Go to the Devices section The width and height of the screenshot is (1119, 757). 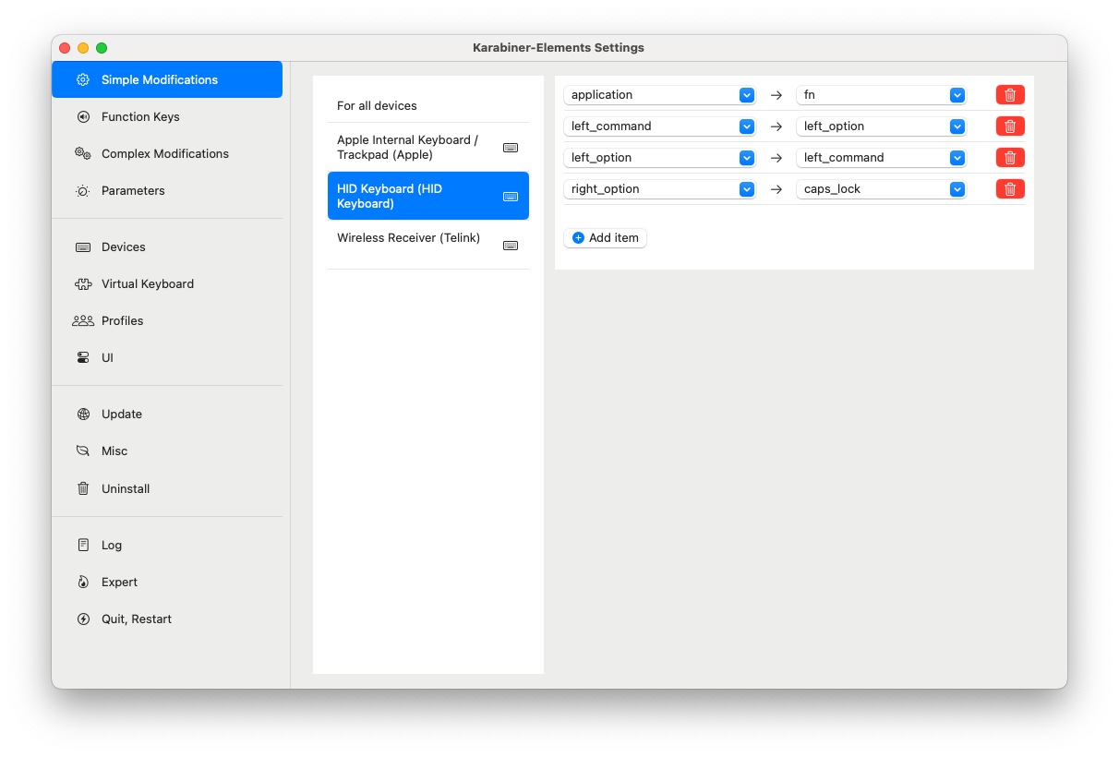pyautogui.click(x=167, y=246)
